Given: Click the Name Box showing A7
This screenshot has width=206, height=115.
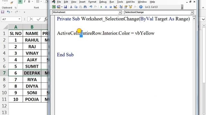Looking at the screenshot, I should tap(9, 19).
